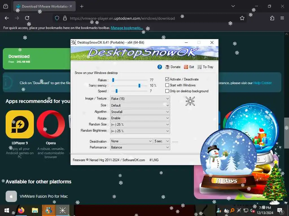Open the blue Help question mark icon
The height and width of the screenshot is (216, 289).
(160, 67)
